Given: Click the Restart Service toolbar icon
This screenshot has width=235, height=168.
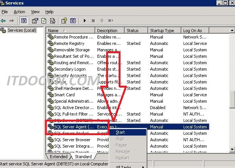Looking at the screenshot, I should coord(111,21).
